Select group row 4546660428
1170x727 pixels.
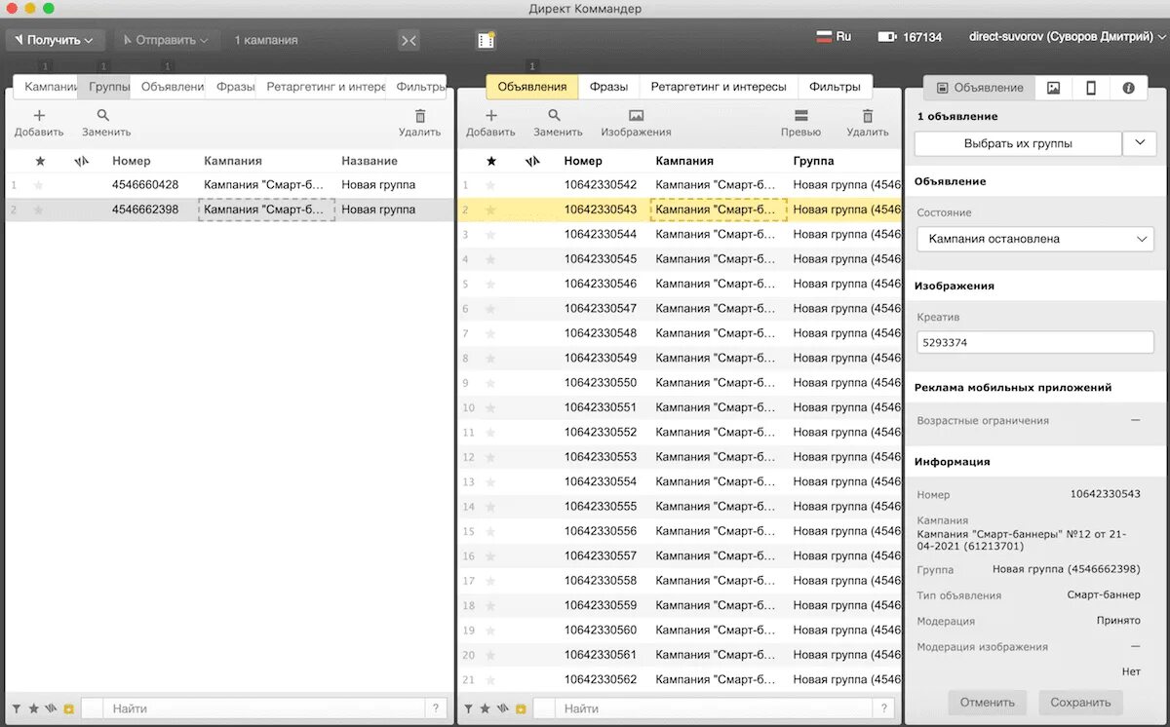(x=229, y=185)
